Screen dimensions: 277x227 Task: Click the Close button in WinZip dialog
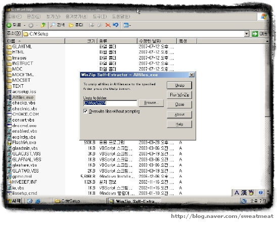[179, 104]
